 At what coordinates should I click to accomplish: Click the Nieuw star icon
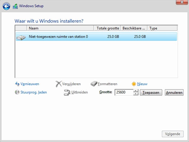134,84
